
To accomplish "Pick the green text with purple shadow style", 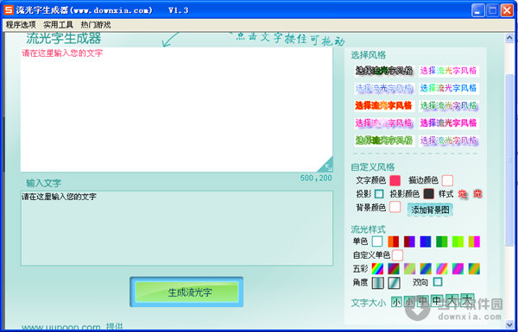I will (448, 105).
